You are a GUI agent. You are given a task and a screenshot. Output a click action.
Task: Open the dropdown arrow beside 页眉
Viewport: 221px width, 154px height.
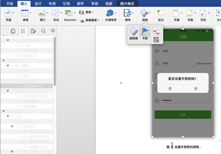click(182, 13)
